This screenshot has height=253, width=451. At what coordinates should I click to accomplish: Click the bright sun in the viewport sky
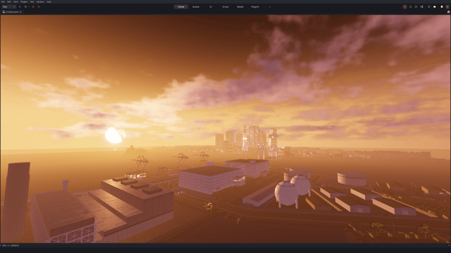pyautogui.click(x=114, y=135)
